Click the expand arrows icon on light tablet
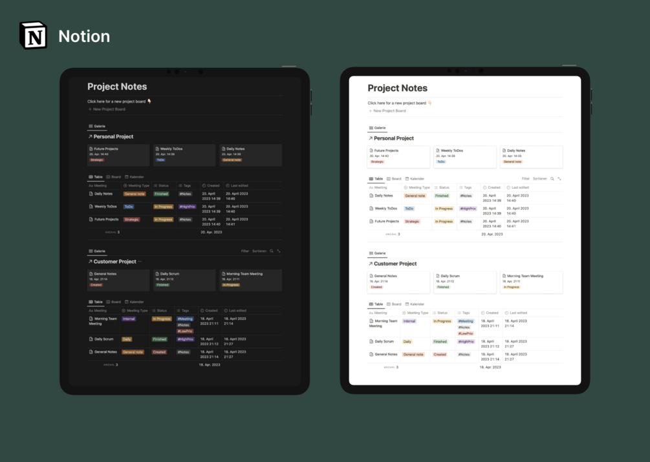 (559, 179)
